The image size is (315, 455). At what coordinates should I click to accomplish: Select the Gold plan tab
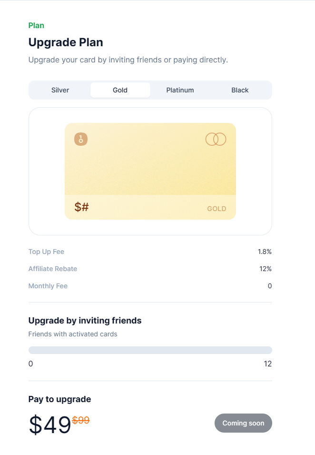click(120, 90)
